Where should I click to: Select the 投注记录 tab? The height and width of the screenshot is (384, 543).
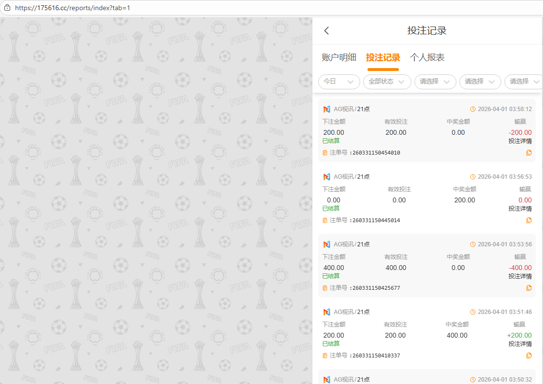pyautogui.click(x=383, y=57)
